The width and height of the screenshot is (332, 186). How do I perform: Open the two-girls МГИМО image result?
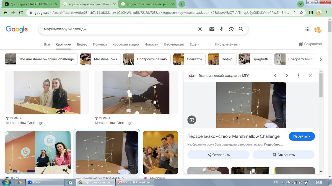coord(47,93)
